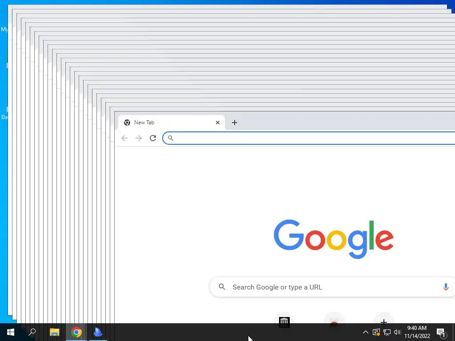Click the Google logo
The image size is (455, 341).
(x=334, y=239)
